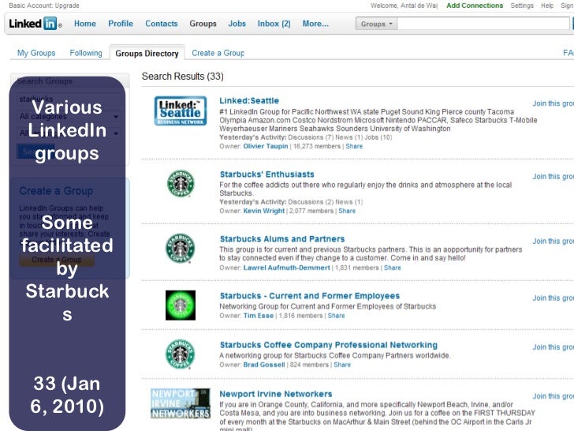The width and height of the screenshot is (574, 431).
Task: Click the LinkedIn logo
Action: tap(35, 24)
